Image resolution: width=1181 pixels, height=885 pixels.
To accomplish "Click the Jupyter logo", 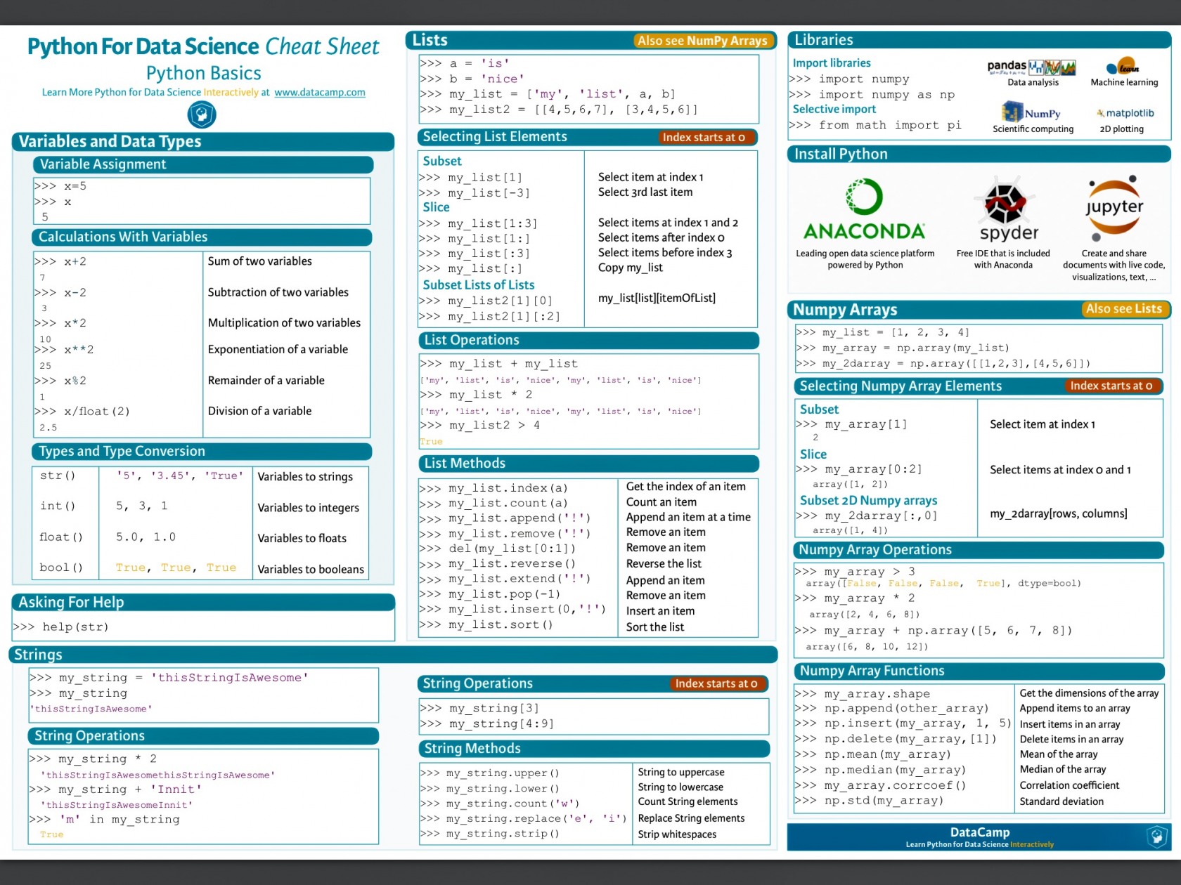I will click(x=1114, y=208).
